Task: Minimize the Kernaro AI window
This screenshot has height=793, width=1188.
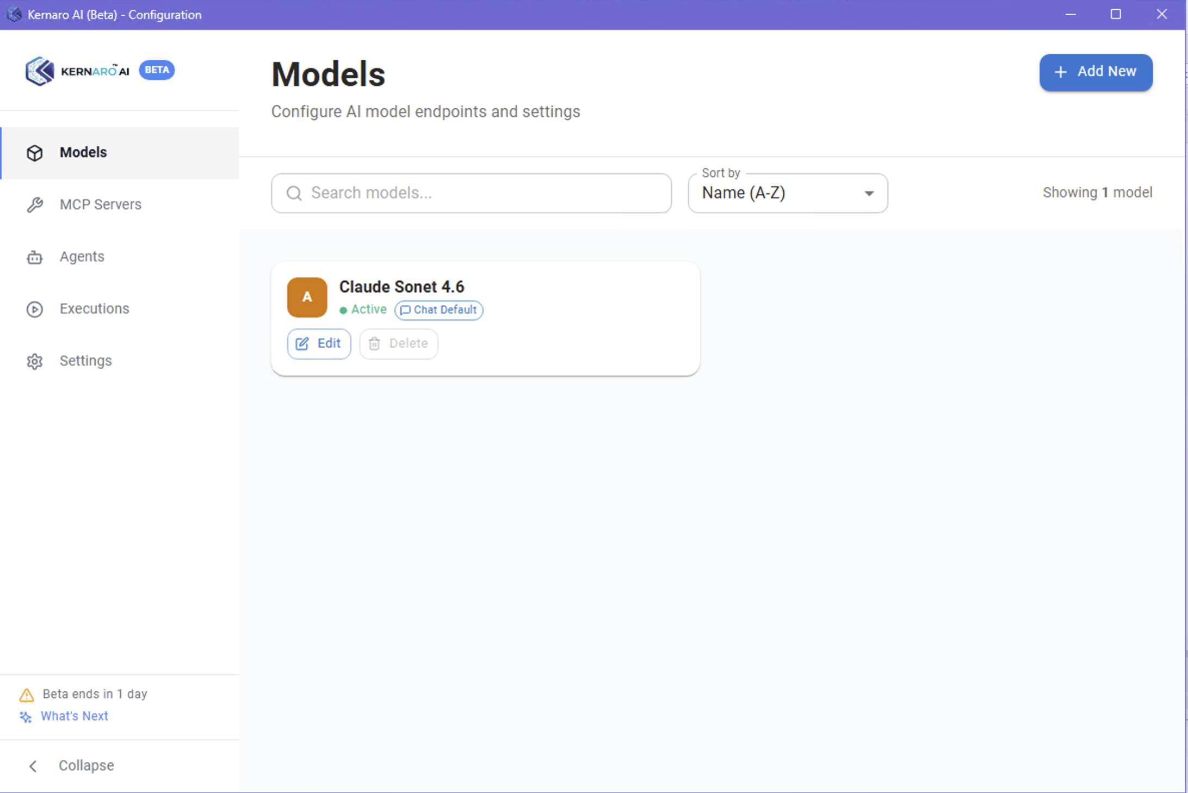Action: click(1071, 15)
